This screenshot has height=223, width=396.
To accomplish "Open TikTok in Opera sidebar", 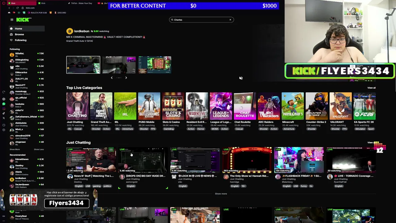I will coord(4,113).
